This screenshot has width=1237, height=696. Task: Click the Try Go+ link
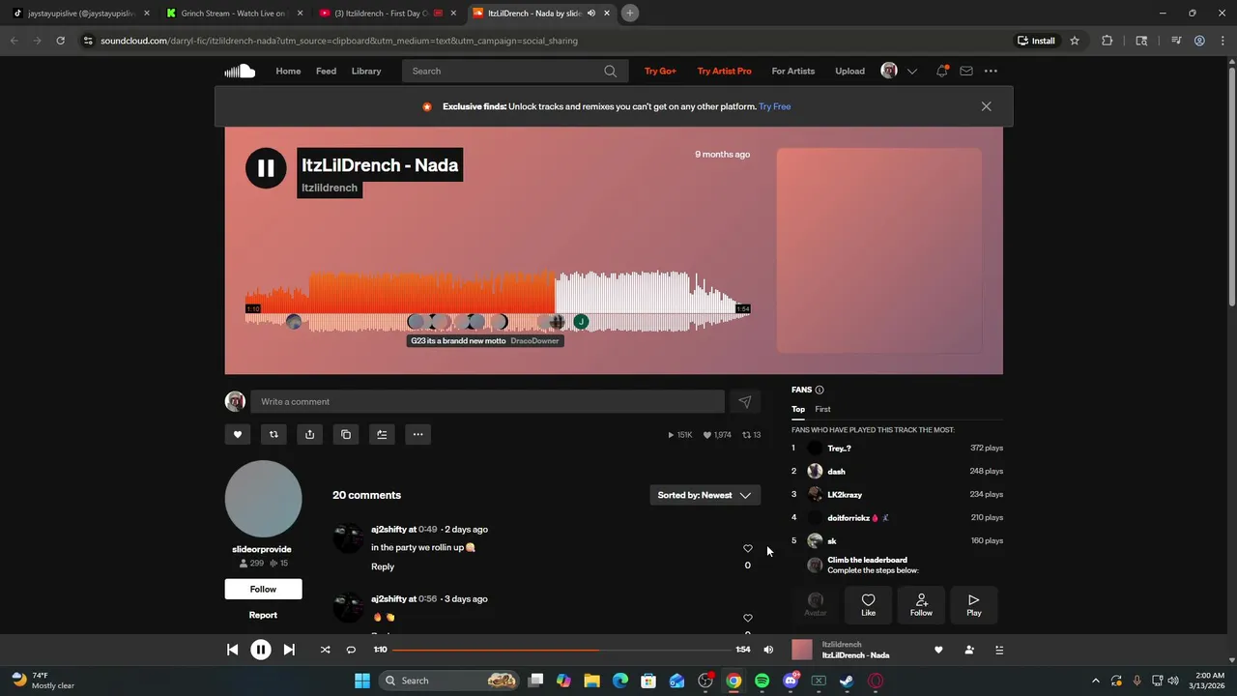point(660,71)
